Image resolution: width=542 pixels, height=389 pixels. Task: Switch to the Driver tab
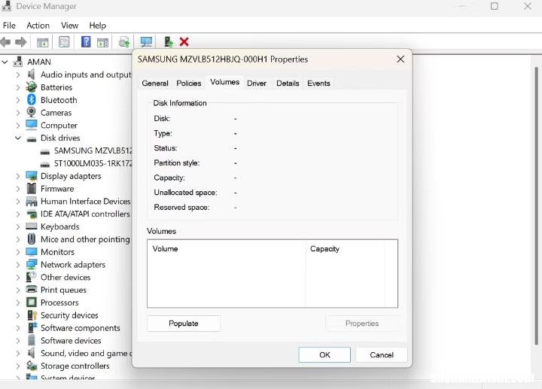click(257, 84)
